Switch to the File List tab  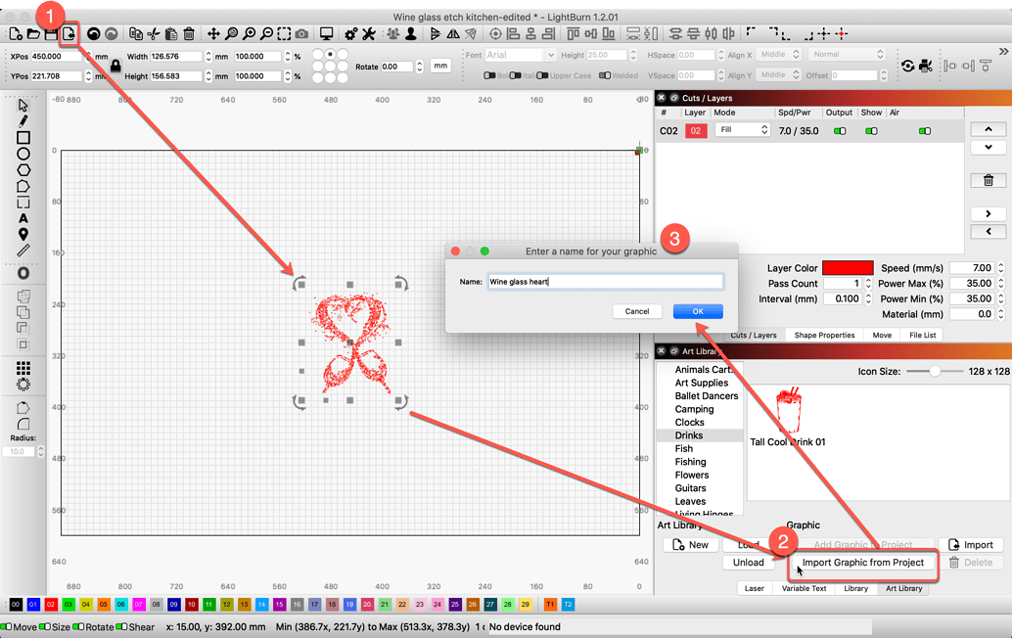click(x=922, y=335)
